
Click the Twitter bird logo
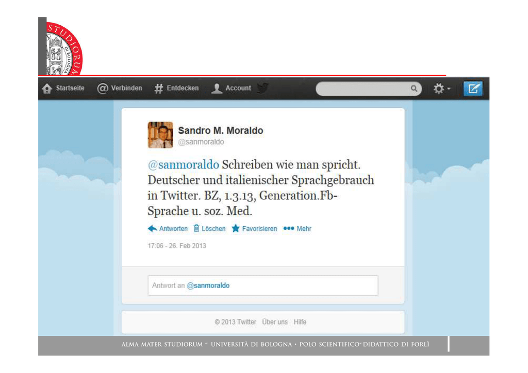(x=262, y=88)
